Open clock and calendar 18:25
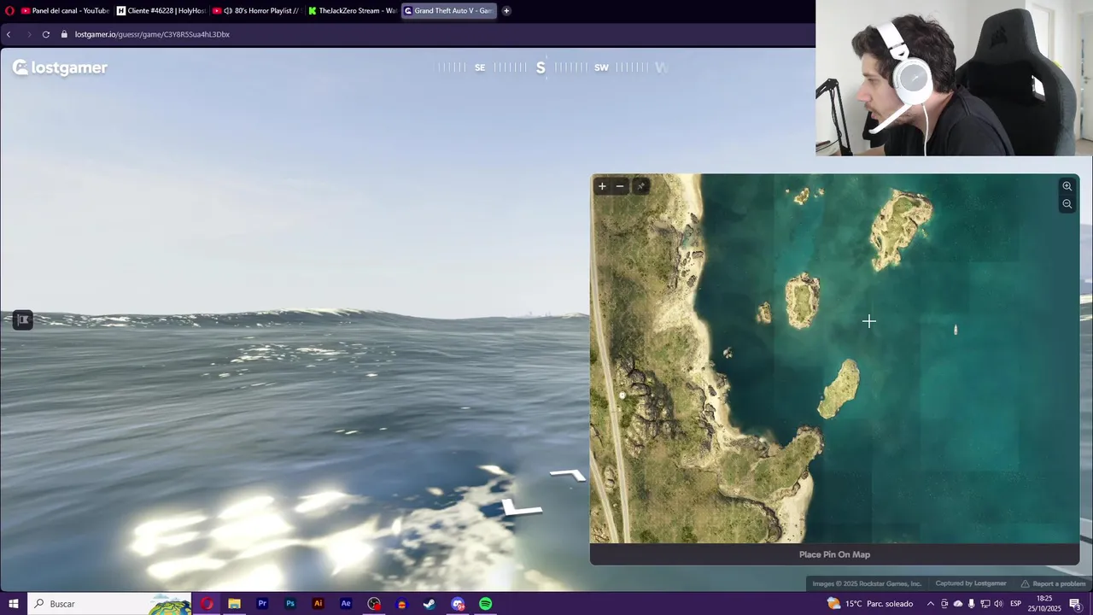The image size is (1093, 615). coord(1043,604)
